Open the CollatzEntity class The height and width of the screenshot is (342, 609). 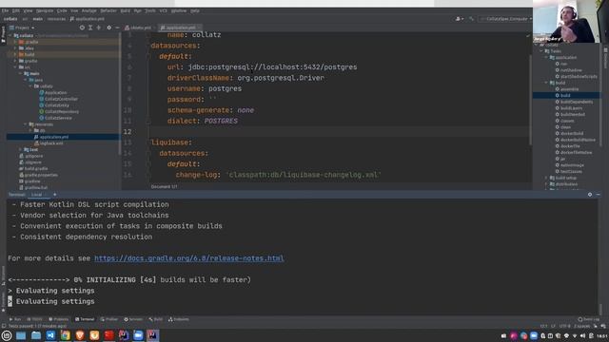54,105
